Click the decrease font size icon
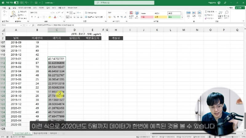Viewport: 246px width, 138px height. 62,13
